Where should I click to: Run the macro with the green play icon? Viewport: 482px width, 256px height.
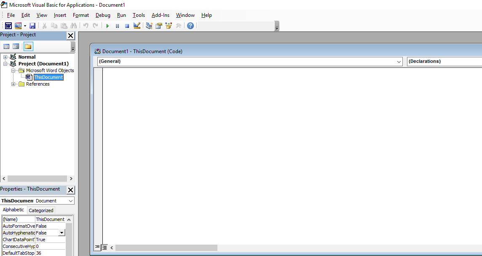click(107, 26)
